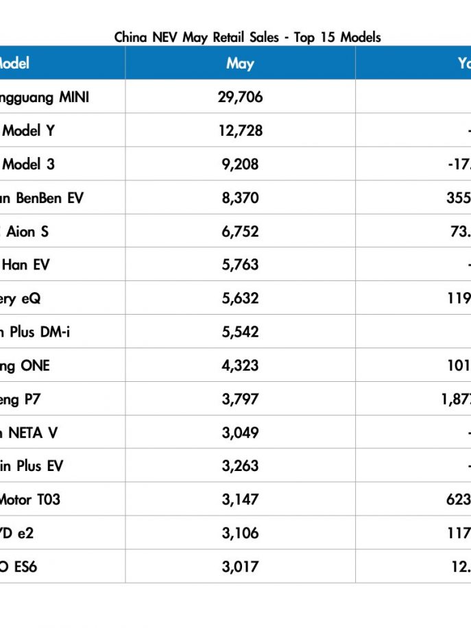Select the 8,370 sales figure

pyautogui.click(x=241, y=198)
